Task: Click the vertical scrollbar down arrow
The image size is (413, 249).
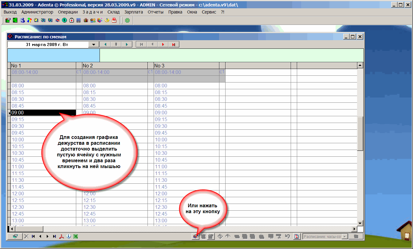Action: (x=360, y=223)
